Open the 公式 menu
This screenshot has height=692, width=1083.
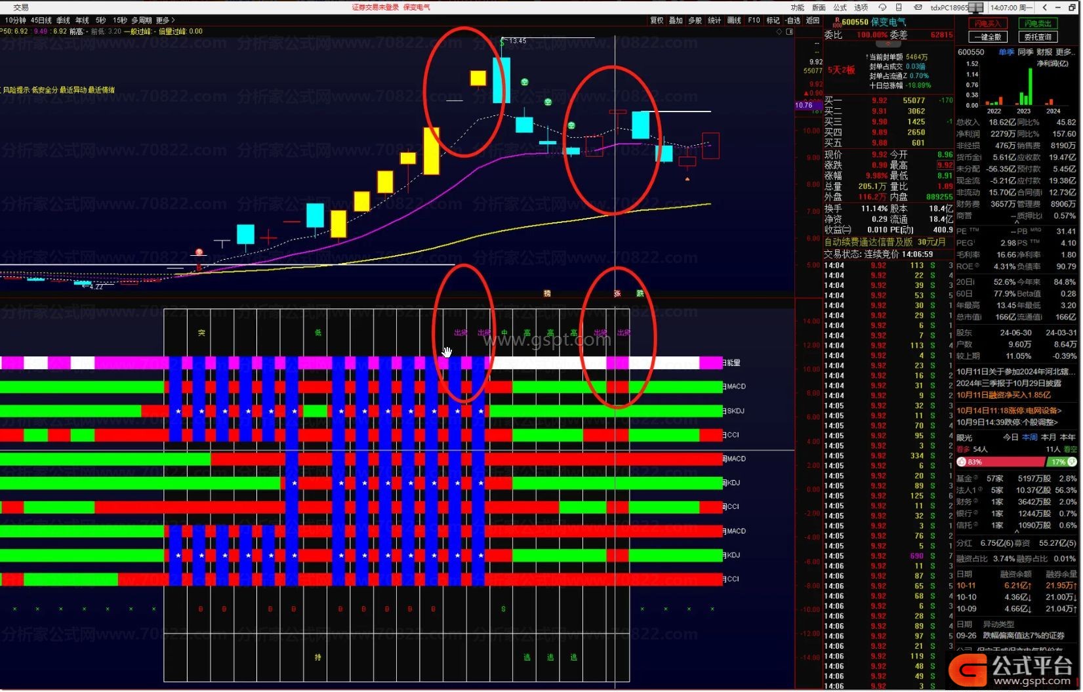coord(840,7)
